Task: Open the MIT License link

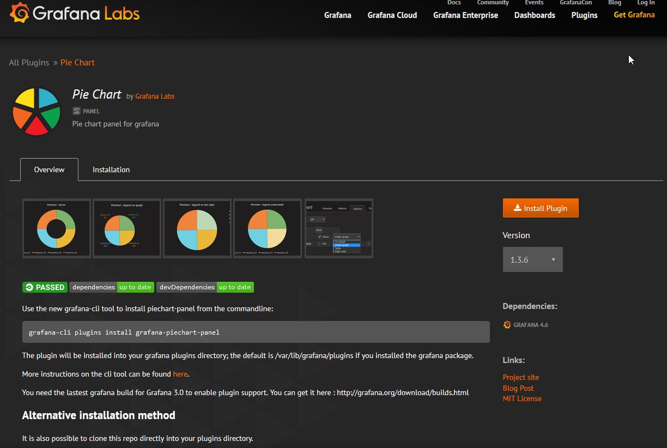Action: coord(522,398)
